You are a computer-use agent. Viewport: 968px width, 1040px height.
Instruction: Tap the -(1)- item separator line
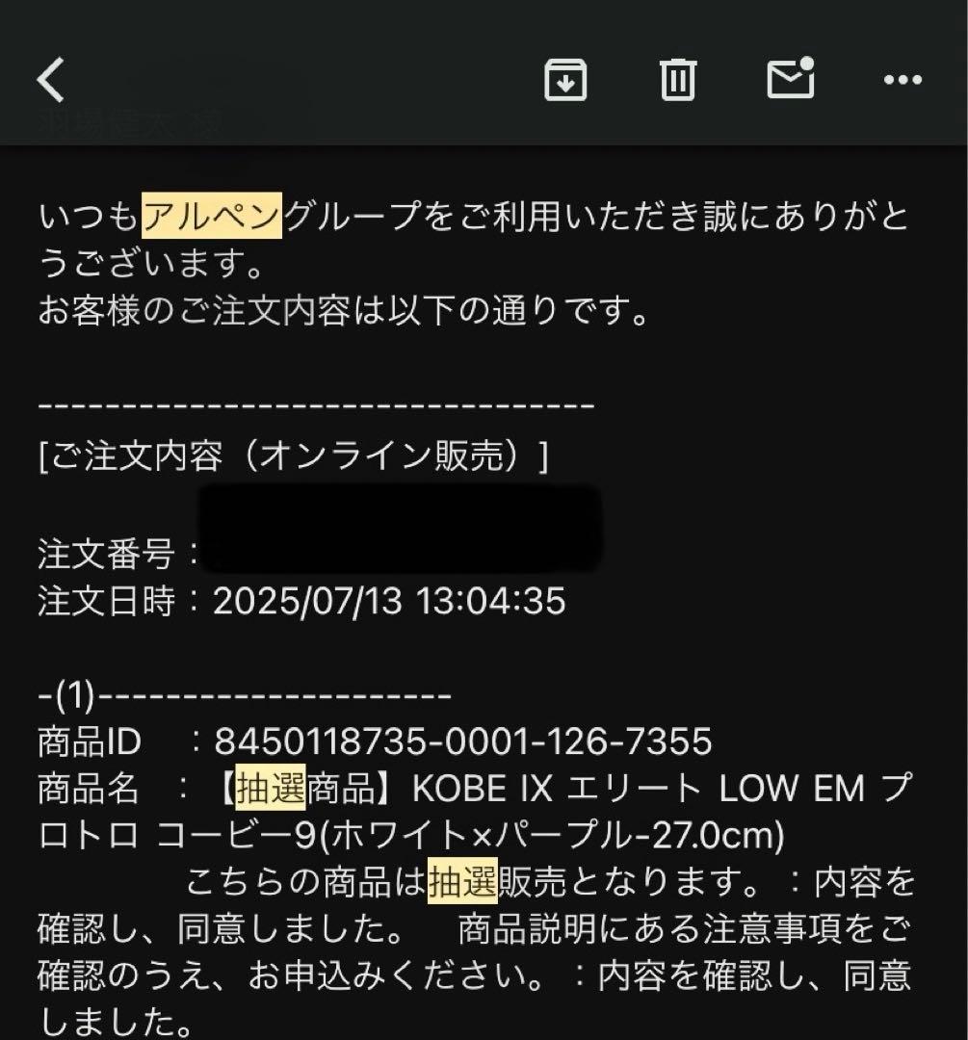coord(245,695)
